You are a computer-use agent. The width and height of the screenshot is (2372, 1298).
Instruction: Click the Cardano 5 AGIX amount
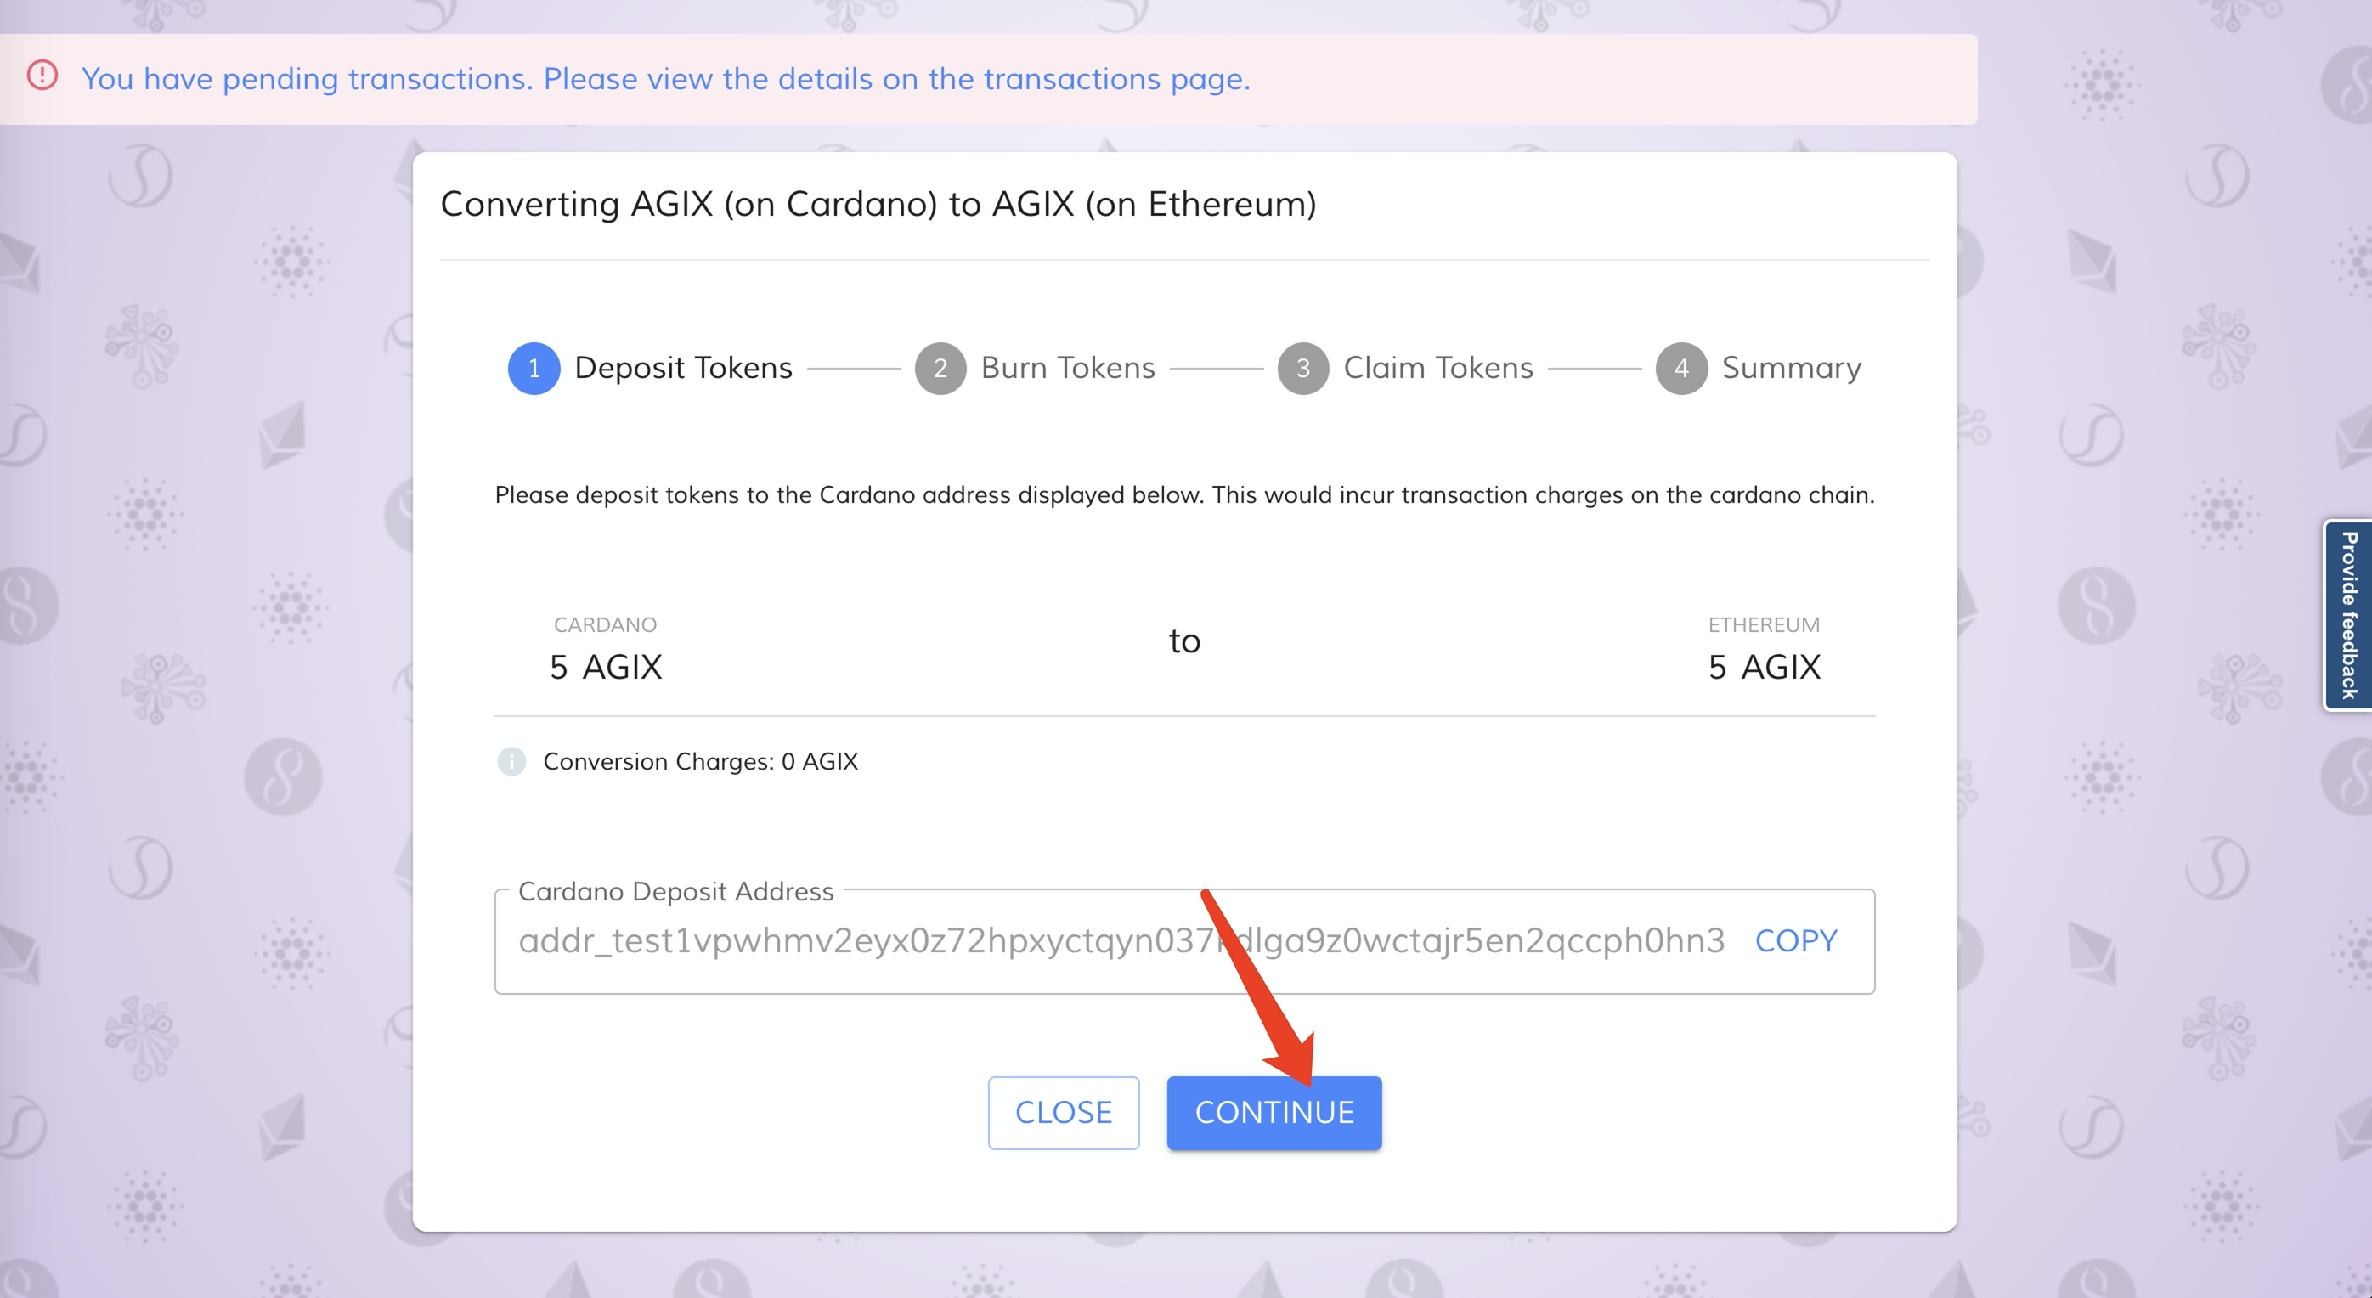pyautogui.click(x=605, y=667)
